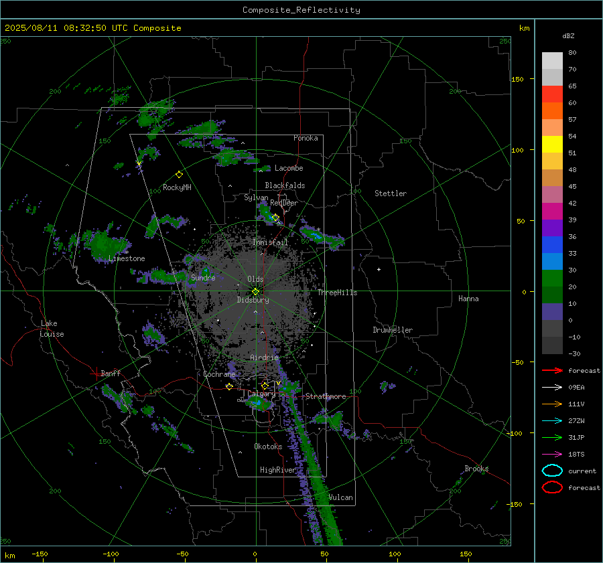This screenshot has width=603, height=563.
Task: Click the Ponoka label
Action: (306, 138)
